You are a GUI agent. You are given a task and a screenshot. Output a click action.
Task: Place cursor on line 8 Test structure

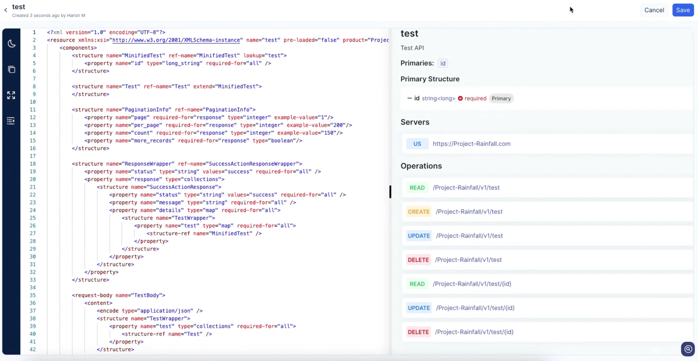point(167,87)
